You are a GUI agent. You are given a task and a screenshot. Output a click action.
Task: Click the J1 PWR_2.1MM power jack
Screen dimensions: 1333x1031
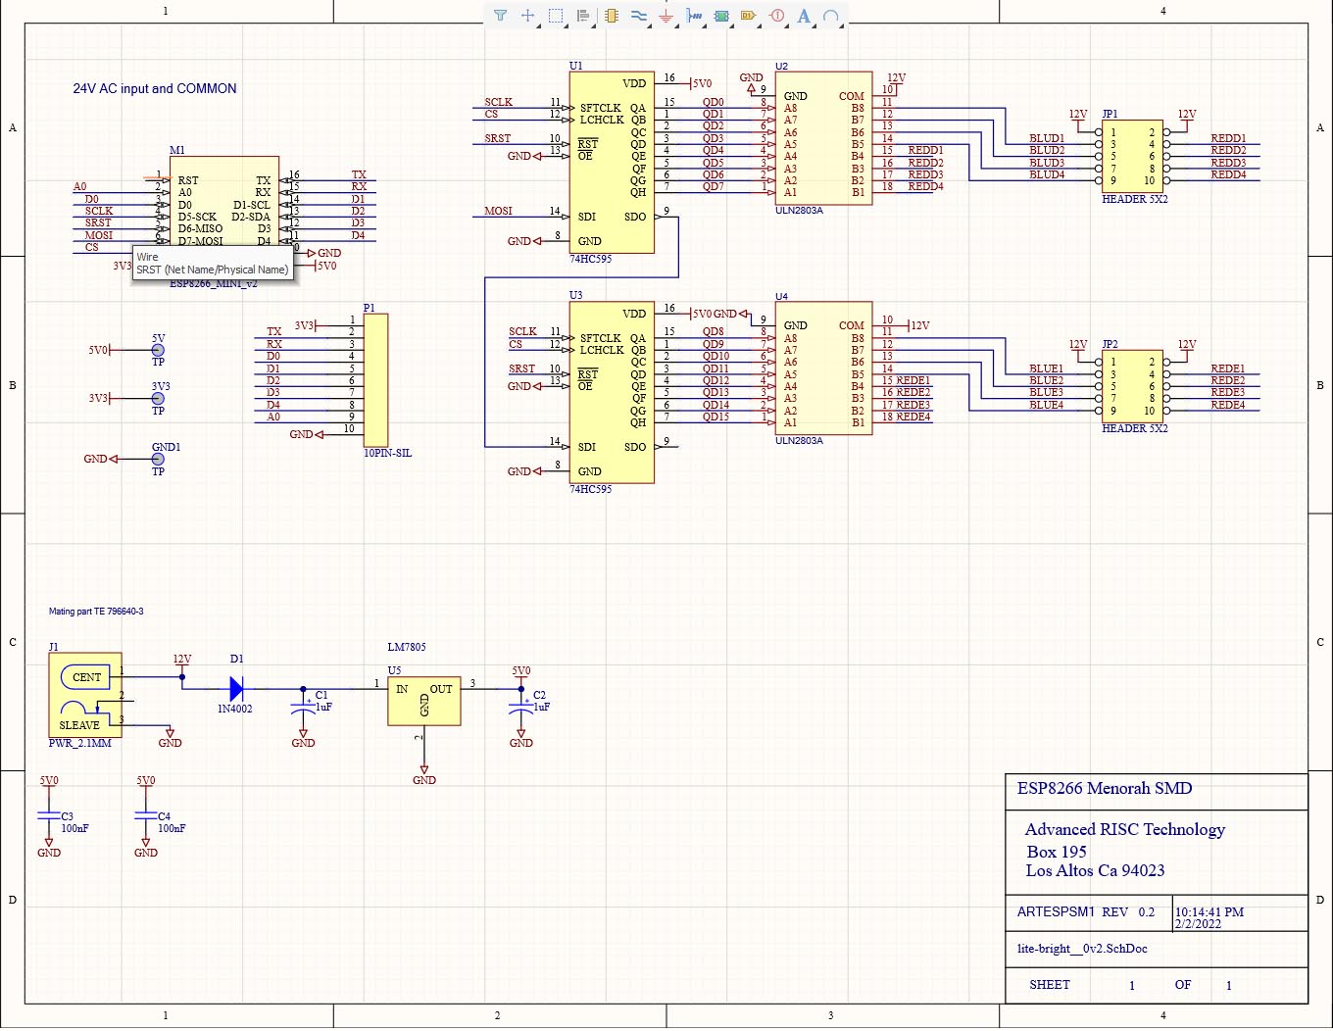click(84, 695)
